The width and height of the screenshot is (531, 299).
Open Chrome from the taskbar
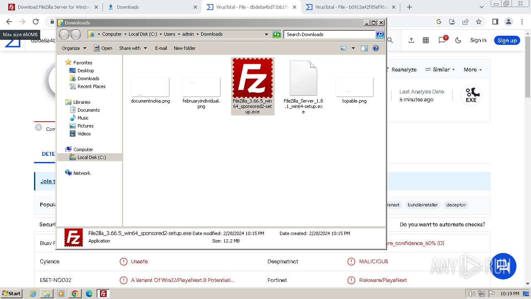pyautogui.click(x=75, y=294)
